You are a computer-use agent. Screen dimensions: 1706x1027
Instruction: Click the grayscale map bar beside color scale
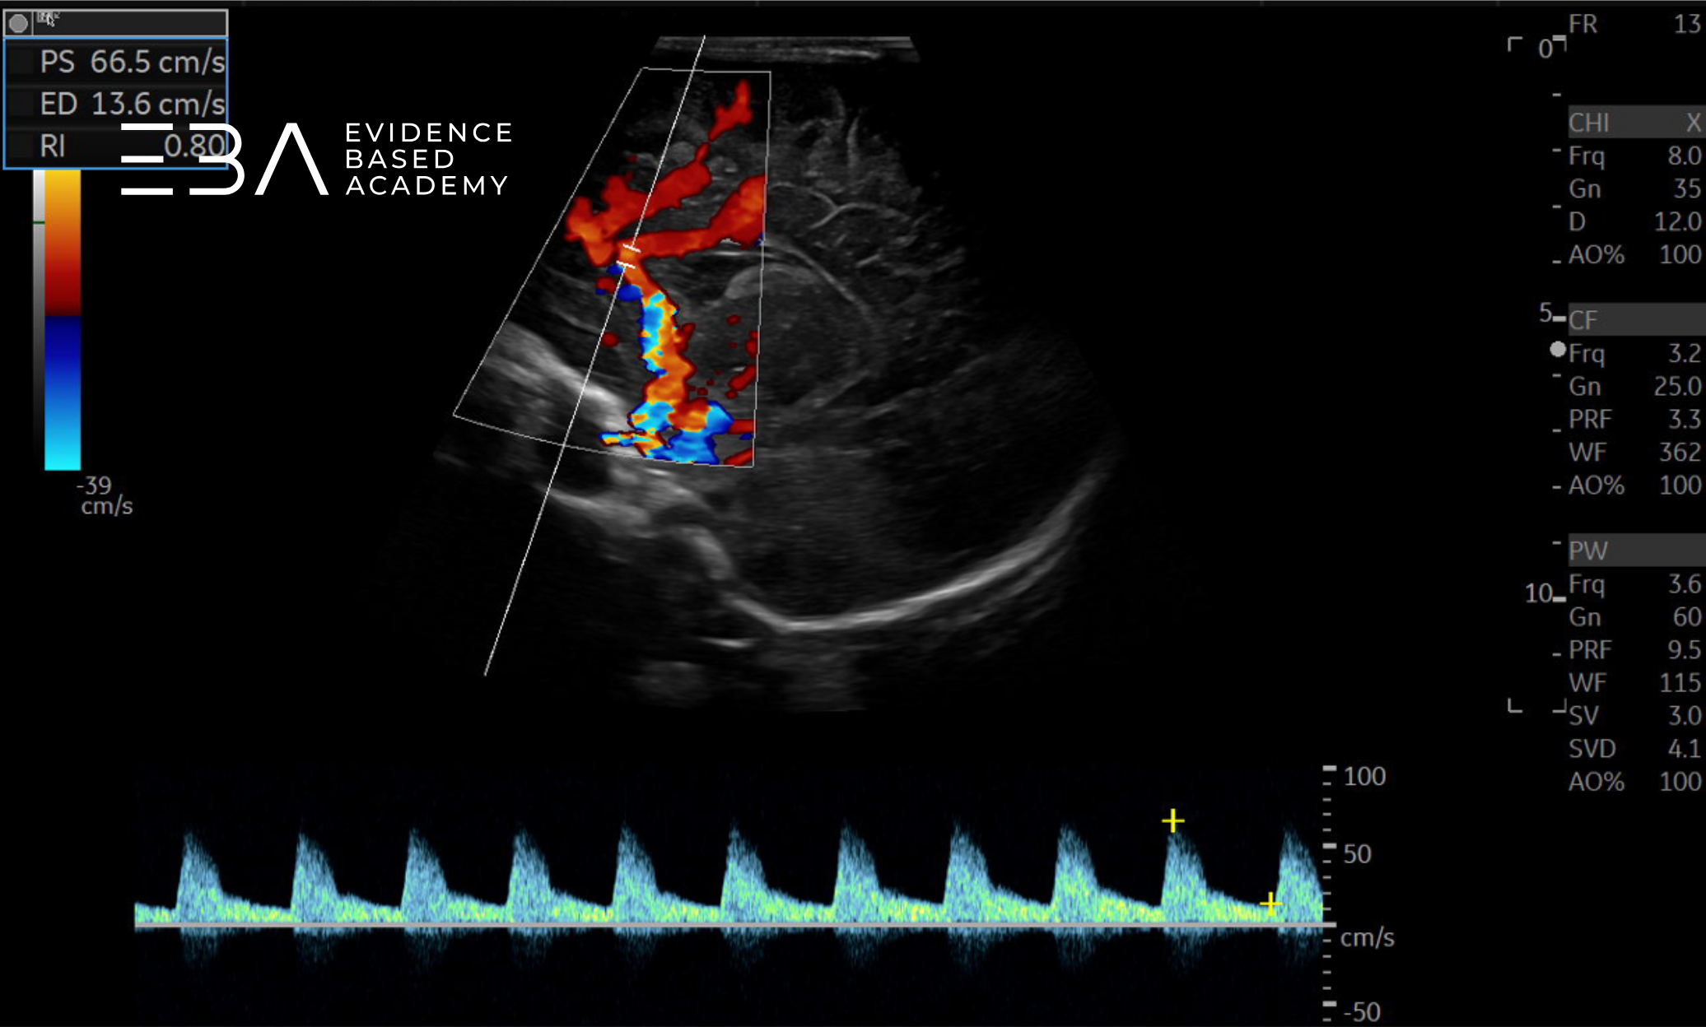39,321
